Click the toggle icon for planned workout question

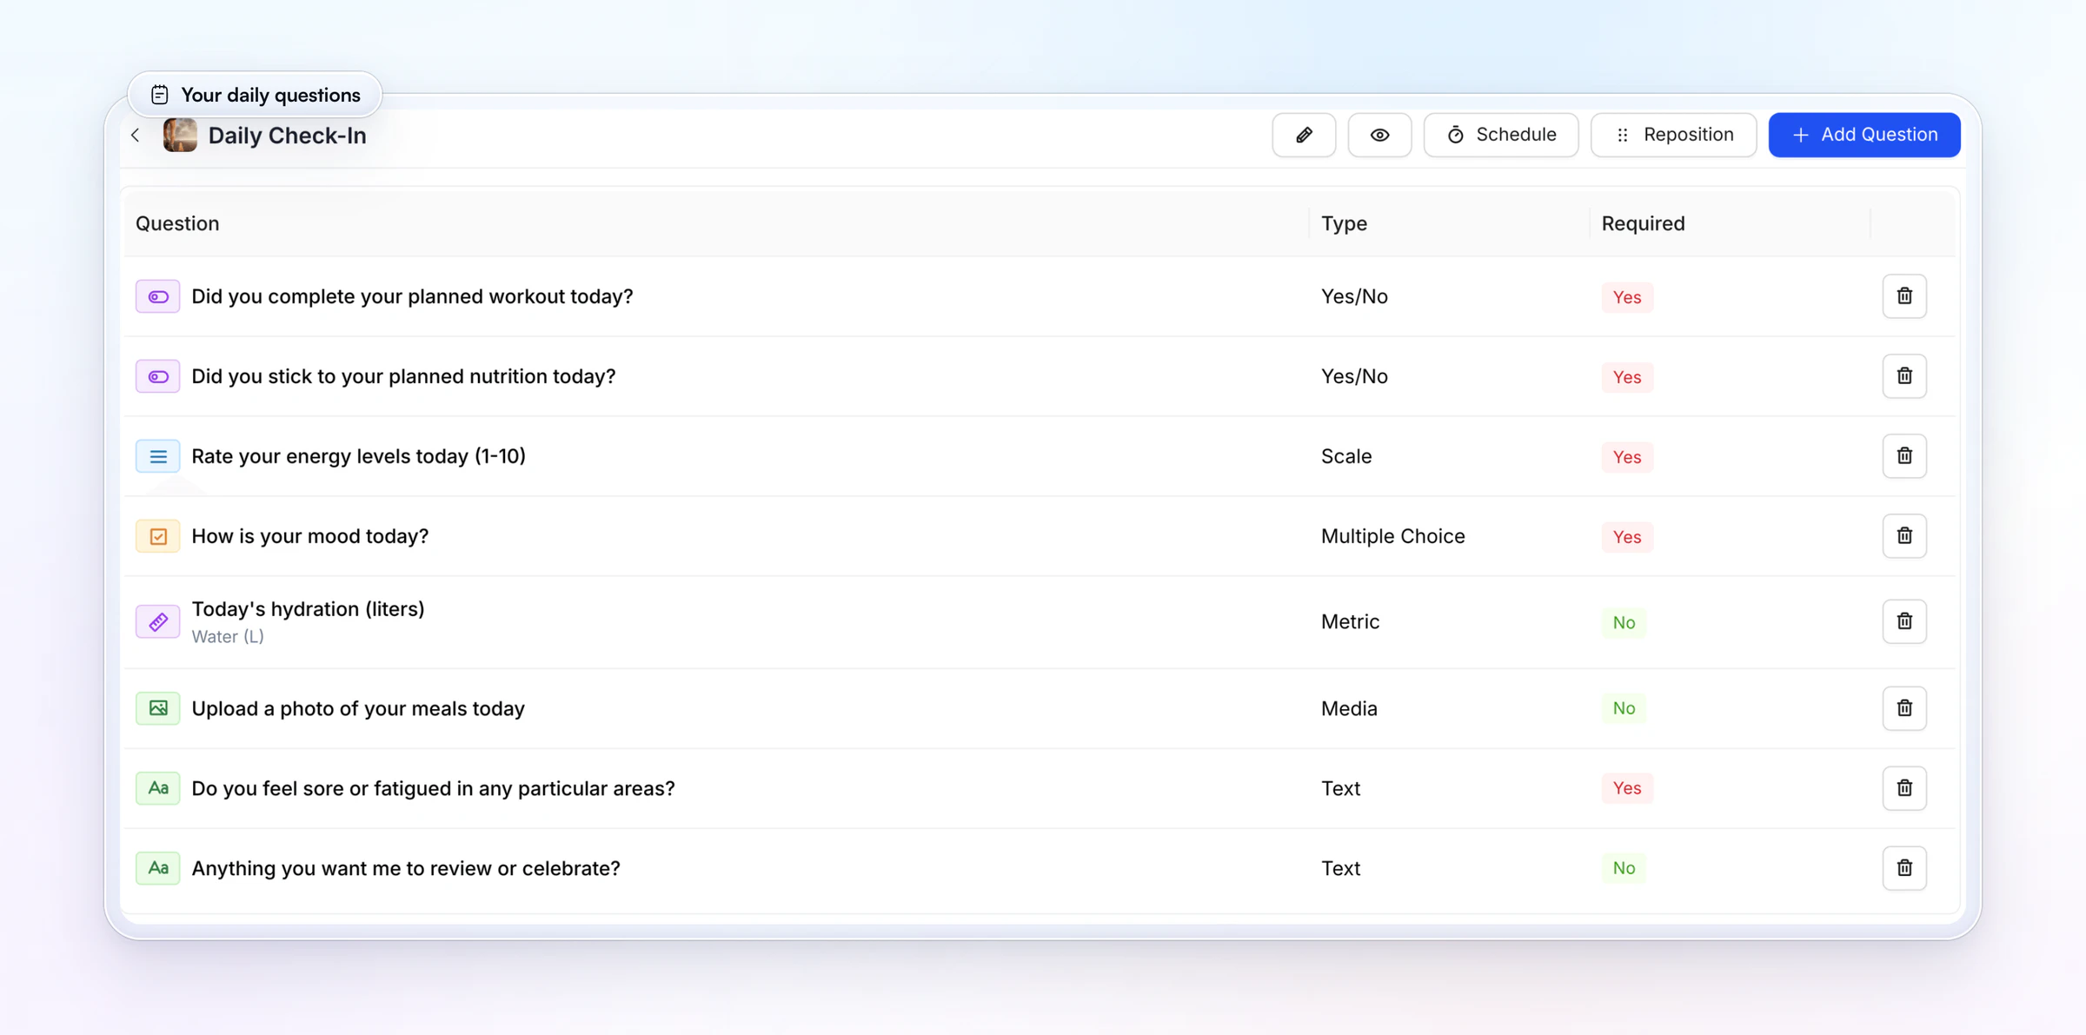click(158, 296)
